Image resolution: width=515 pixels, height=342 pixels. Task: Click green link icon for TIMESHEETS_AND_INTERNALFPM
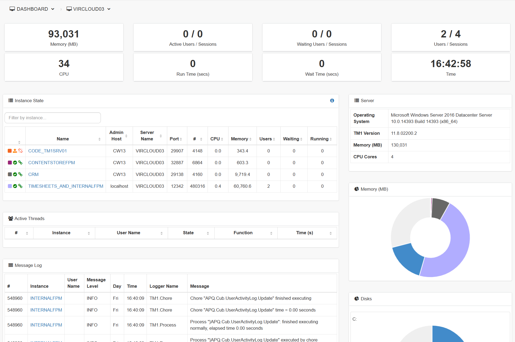[x=20, y=186]
